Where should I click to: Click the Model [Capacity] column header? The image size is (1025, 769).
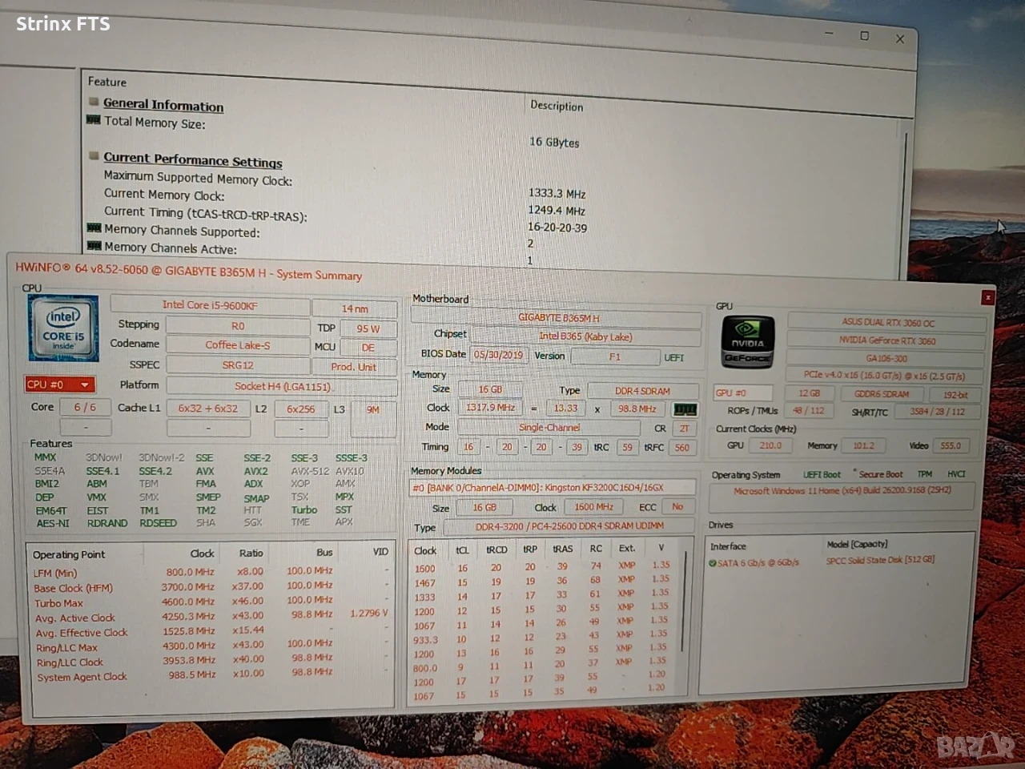(x=857, y=545)
